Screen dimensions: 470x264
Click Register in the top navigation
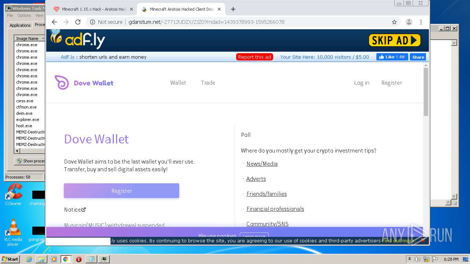coord(391,83)
